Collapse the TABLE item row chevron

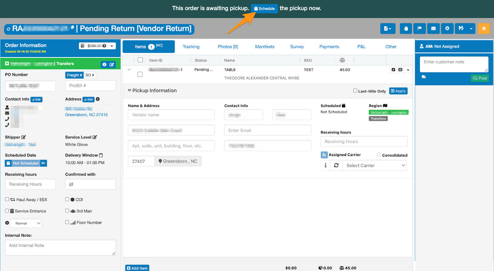click(x=129, y=70)
